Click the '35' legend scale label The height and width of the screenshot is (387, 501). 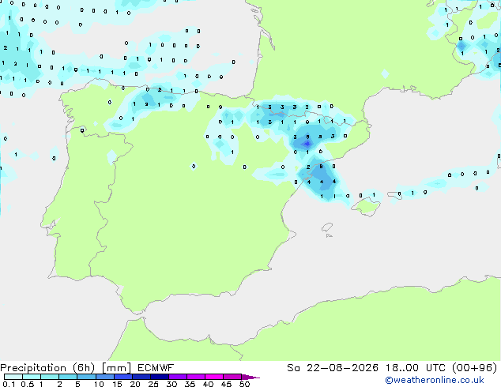coord(190,384)
